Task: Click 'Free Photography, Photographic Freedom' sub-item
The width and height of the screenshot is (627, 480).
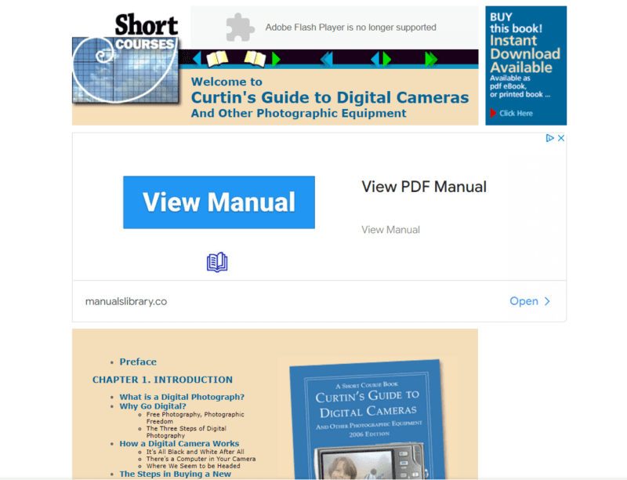Action: tap(195, 418)
